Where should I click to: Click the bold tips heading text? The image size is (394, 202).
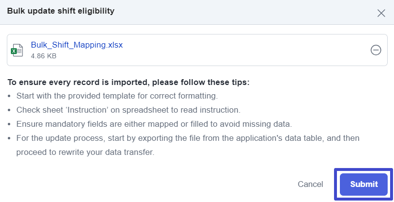128,83
